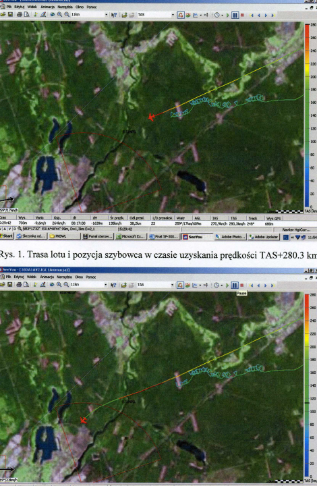Click the red glider marker on upper map
The image size is (317, 486).
pyautogui.click(x=151, y=117)
